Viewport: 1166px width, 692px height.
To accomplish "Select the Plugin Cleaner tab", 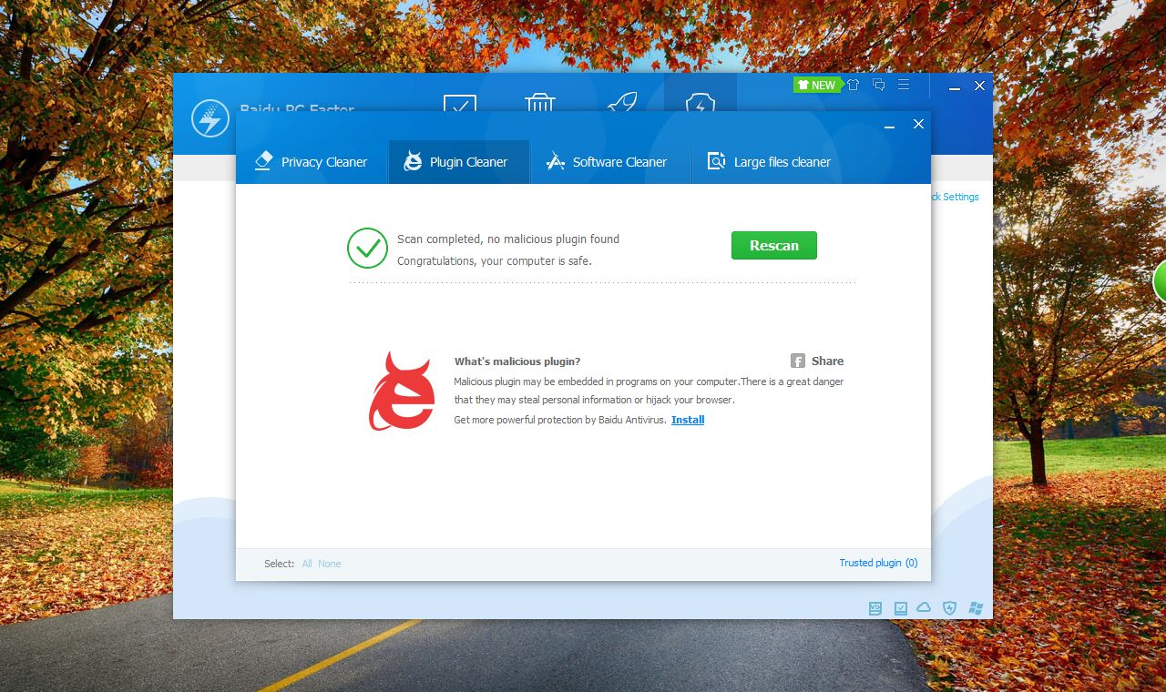I will click(459, 162).
